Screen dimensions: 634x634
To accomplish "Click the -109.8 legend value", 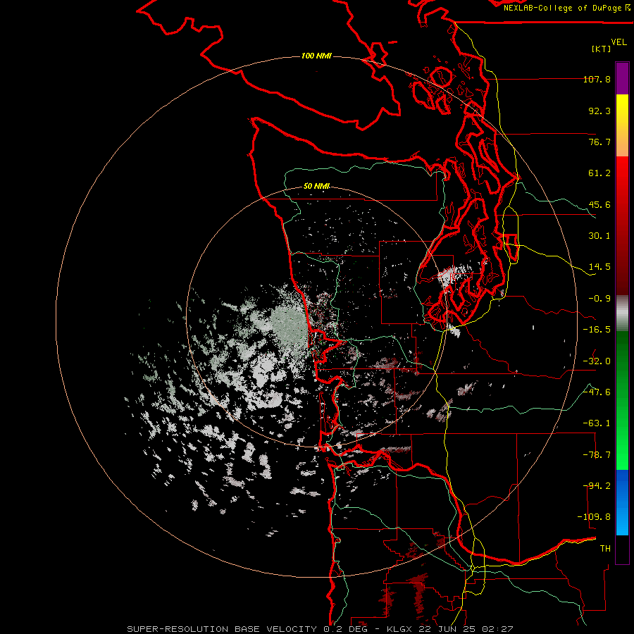I will point(594,517).
